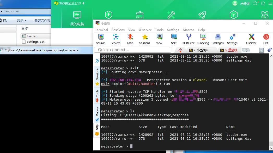The height and width of the screenshot is (153, 273).
Task: Open the four-petal apps icon in 360
Action: point(265,15)
